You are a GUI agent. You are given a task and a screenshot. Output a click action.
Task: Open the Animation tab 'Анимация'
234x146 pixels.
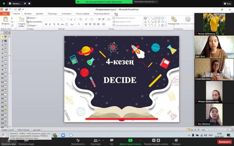coord(66,14)
